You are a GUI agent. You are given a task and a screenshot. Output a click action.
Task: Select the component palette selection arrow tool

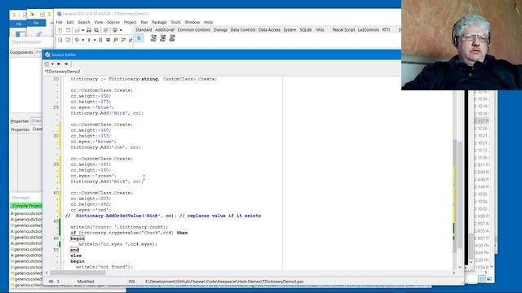(139, 38)
